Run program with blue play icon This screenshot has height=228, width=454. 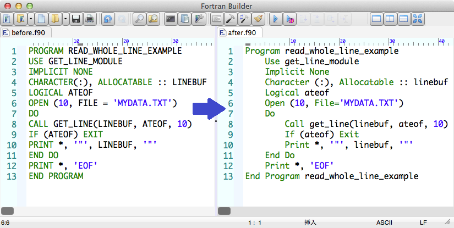(x=275, y=19)
